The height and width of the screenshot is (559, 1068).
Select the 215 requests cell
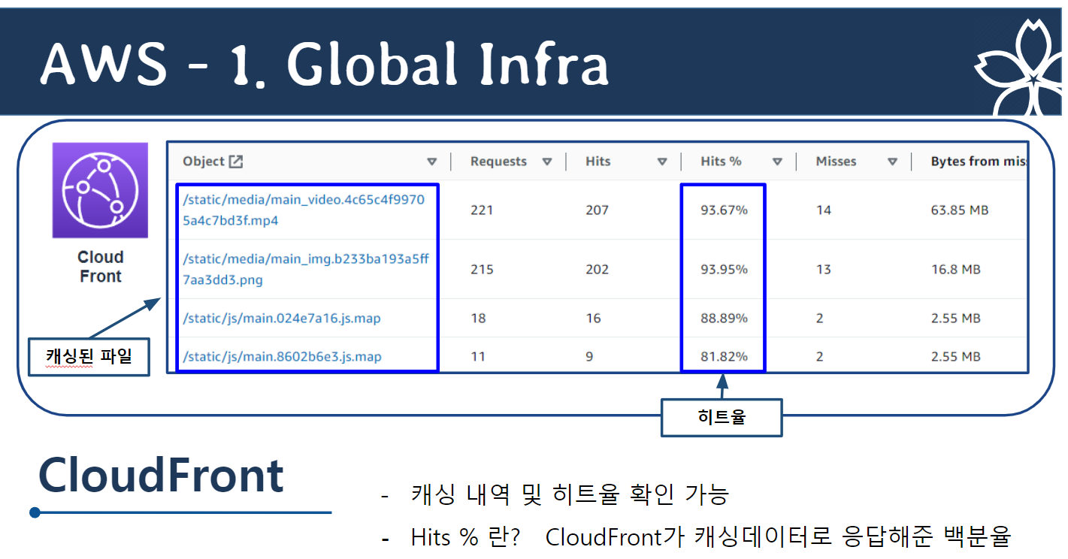482,270
